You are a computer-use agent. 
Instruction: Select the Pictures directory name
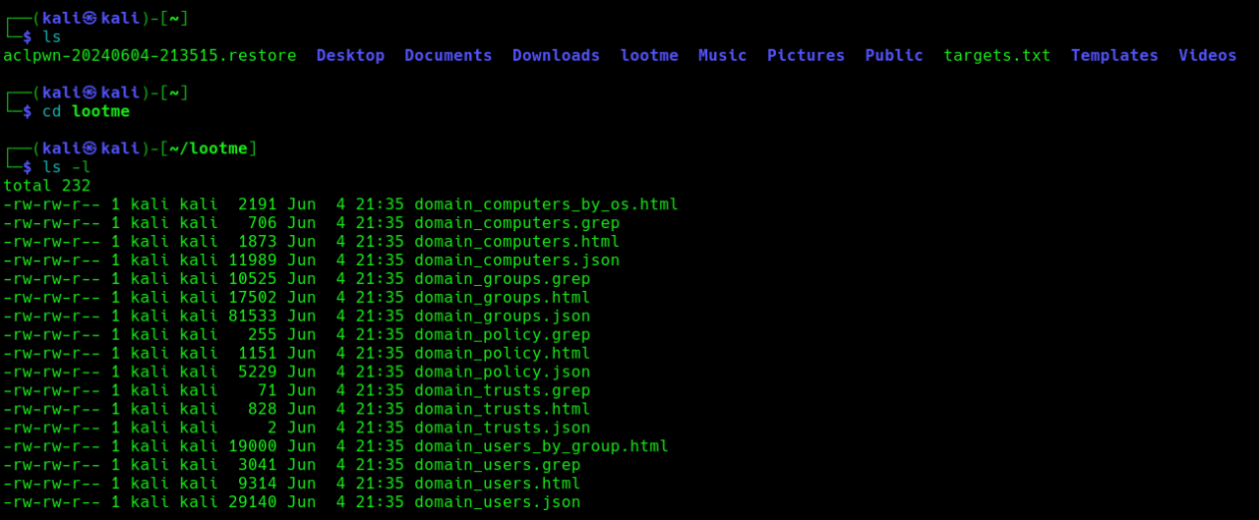(807, 55)
